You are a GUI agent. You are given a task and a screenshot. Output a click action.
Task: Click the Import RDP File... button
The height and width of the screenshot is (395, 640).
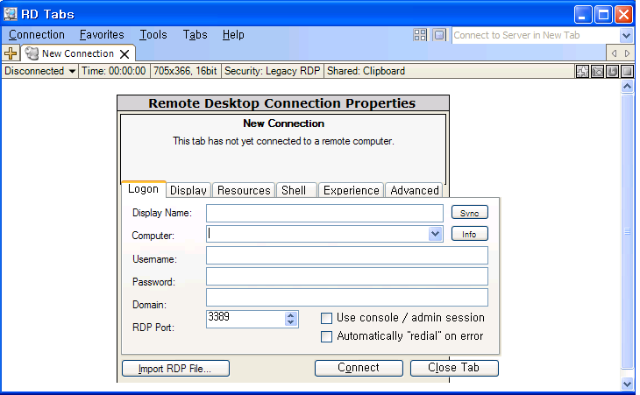(175, 369)
